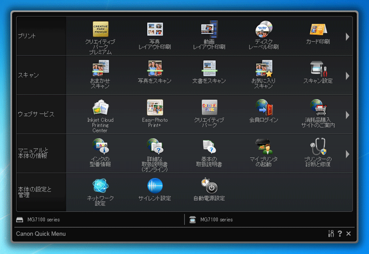The width and height of the screenshot is (369, 254).
Task: Start おまかせスキャン
Action: (x=101, y=68)
